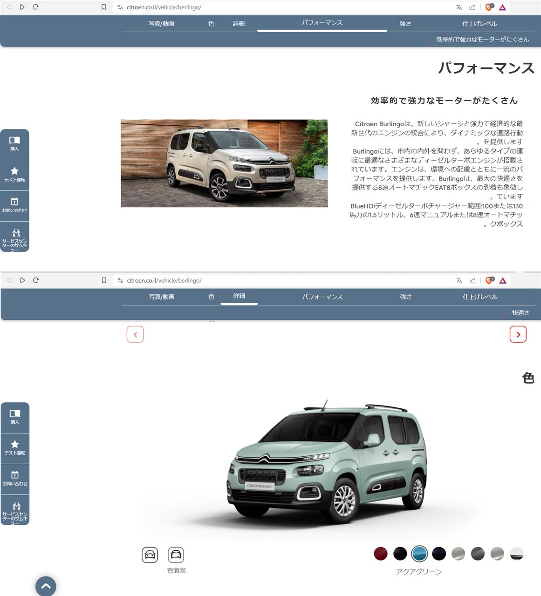Open Brave Rewards triangle in the bottom browser
This screenshot has height=596, width=541.
click(503, 280)
